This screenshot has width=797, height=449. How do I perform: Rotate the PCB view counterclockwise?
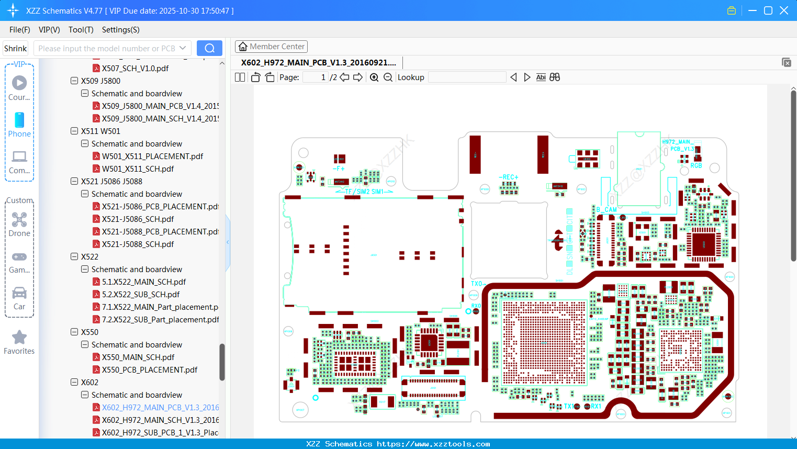point(255,77)
